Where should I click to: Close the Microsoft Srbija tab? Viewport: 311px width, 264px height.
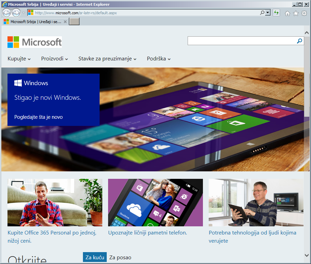[x=65, y=22]
